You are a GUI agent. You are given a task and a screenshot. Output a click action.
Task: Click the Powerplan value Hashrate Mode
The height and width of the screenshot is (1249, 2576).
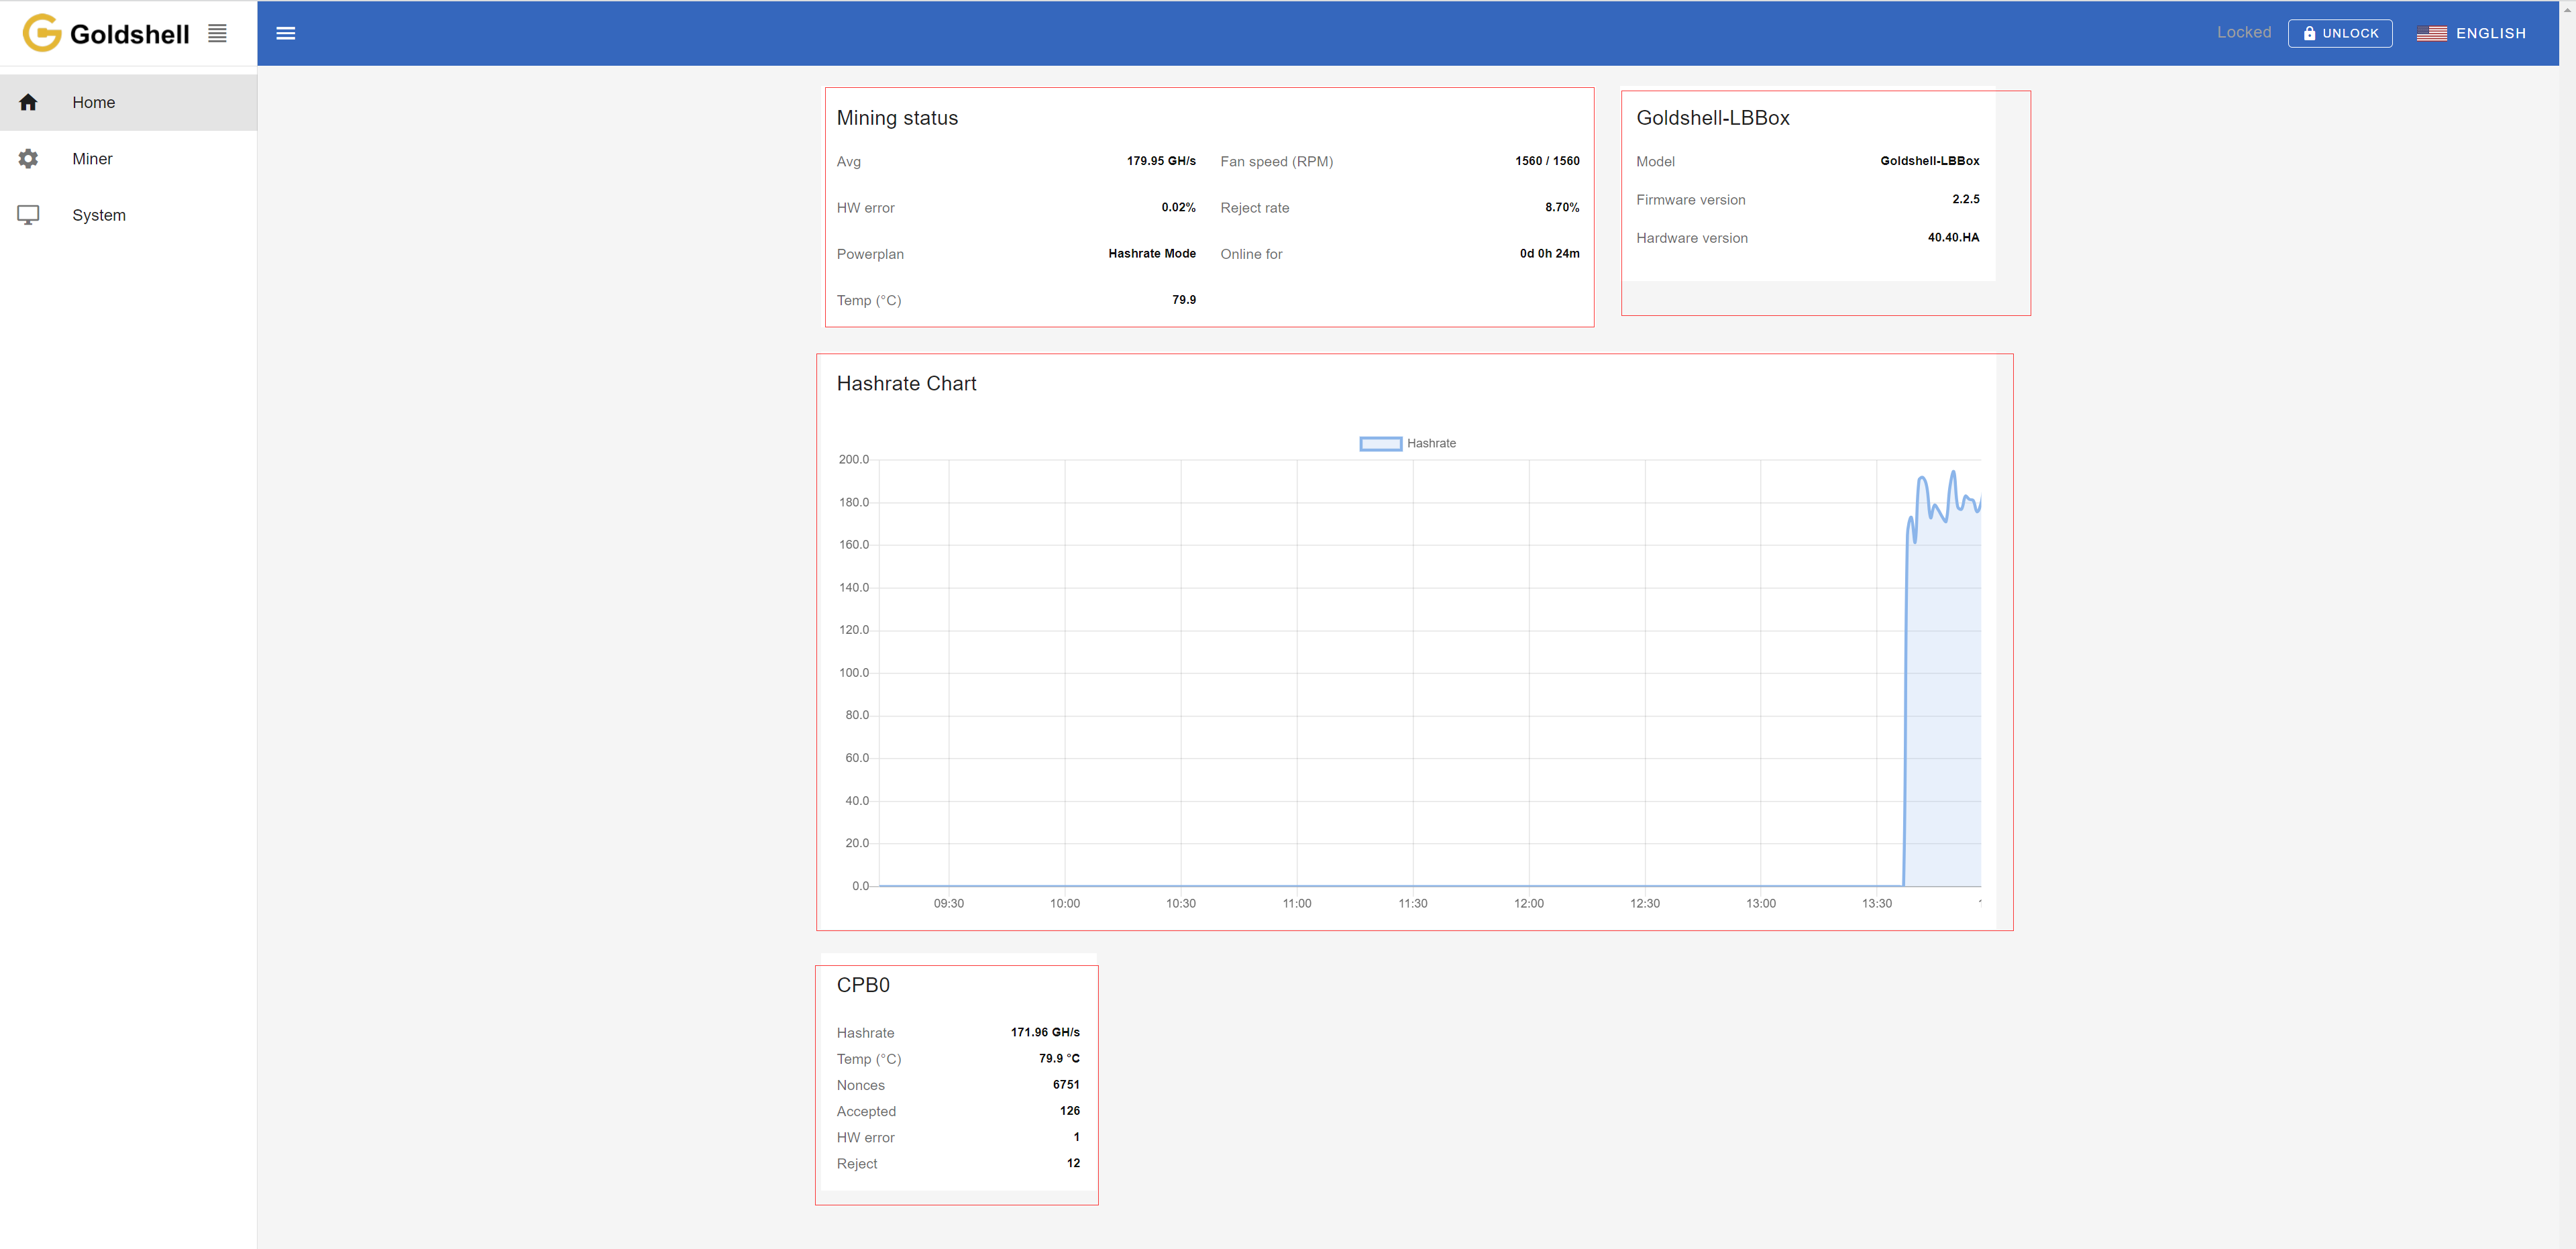(x=1152, y=254)
